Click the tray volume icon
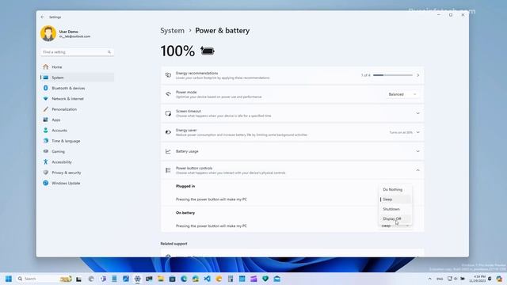This screenshot has height=285, width=507. pos(456,279)
